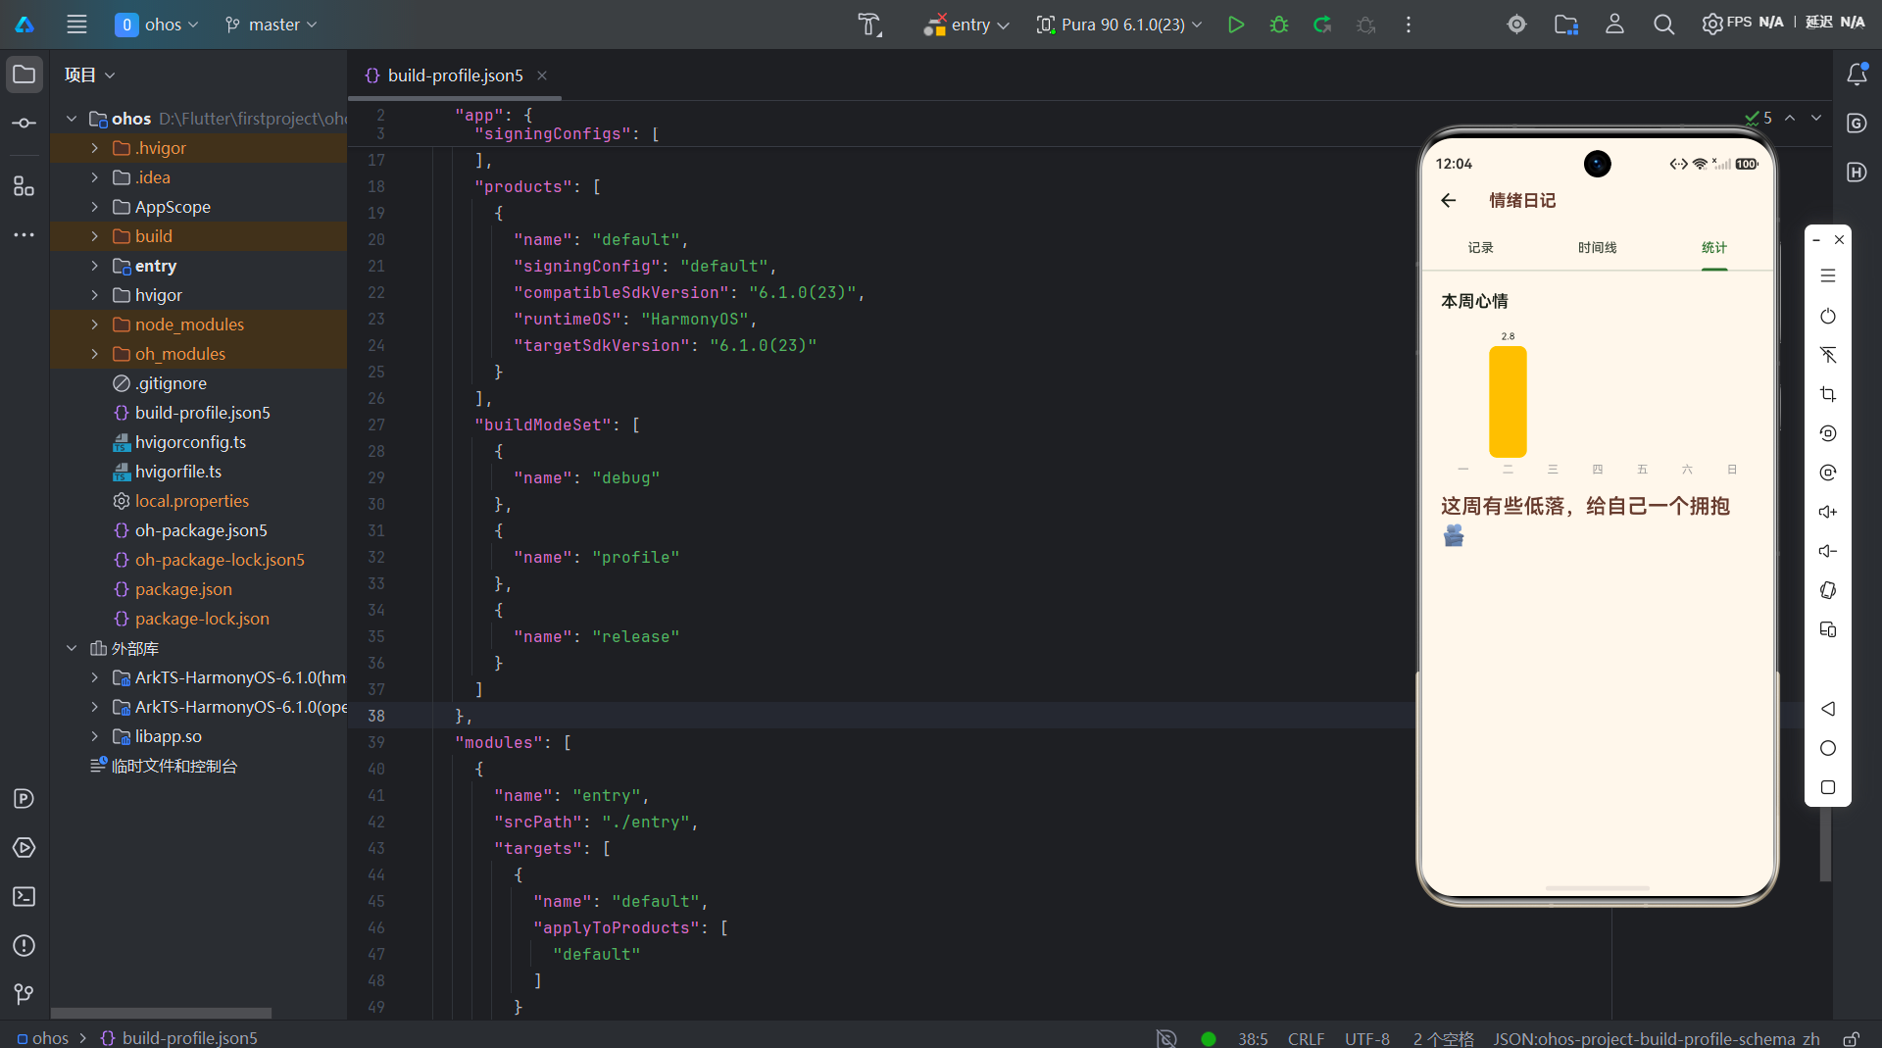Open more tool windows ellipsis
1882x1048 pixels.
pos(25,235)
